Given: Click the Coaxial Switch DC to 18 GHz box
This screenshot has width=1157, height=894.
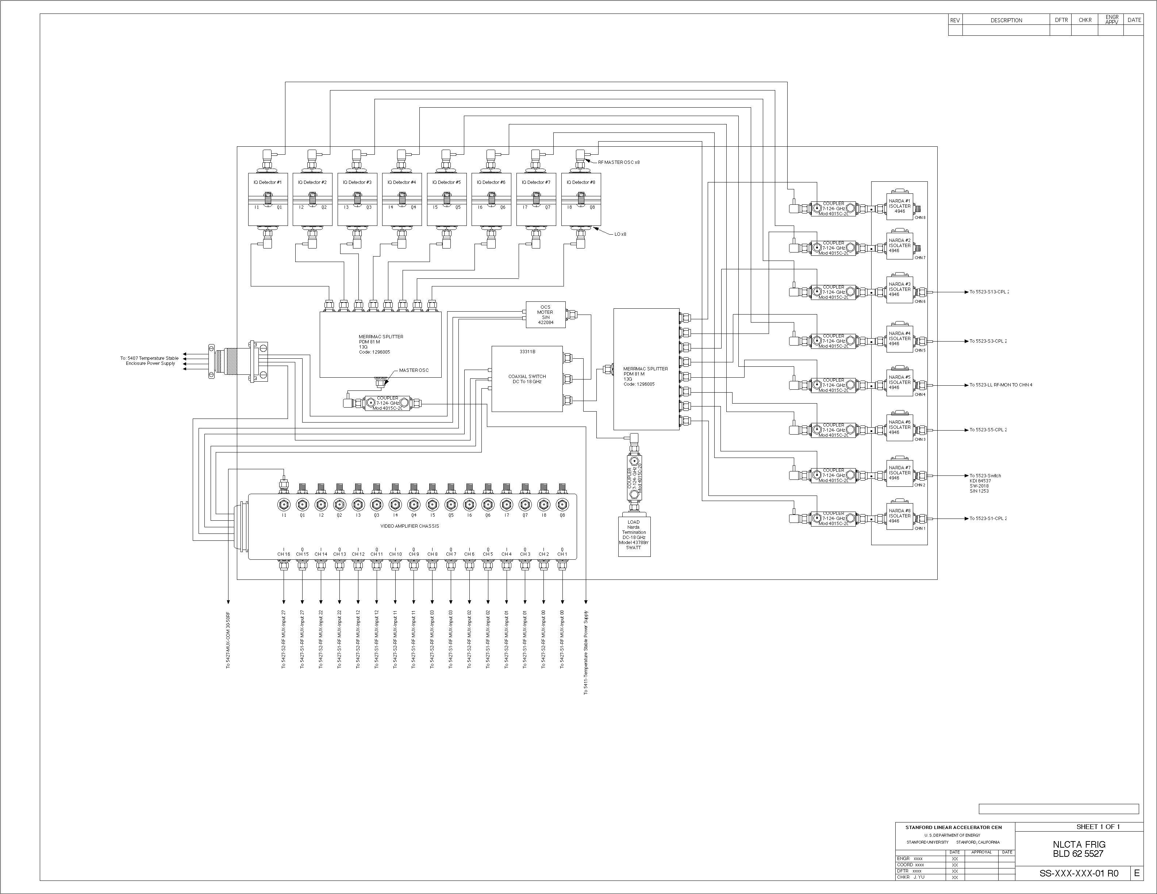Looking at the screenshot, I should click(x=527, y=379).
